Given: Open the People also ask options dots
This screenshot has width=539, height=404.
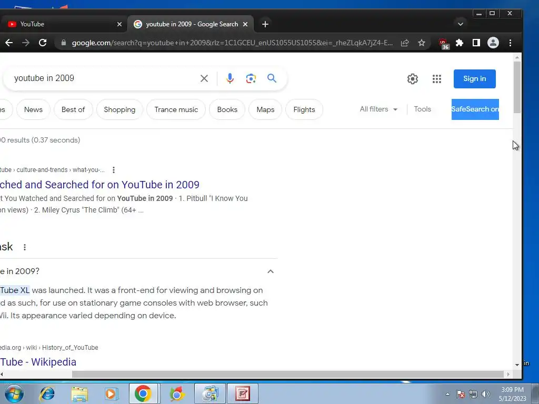Looking at the screenshot, I should [x=24, y=247].
